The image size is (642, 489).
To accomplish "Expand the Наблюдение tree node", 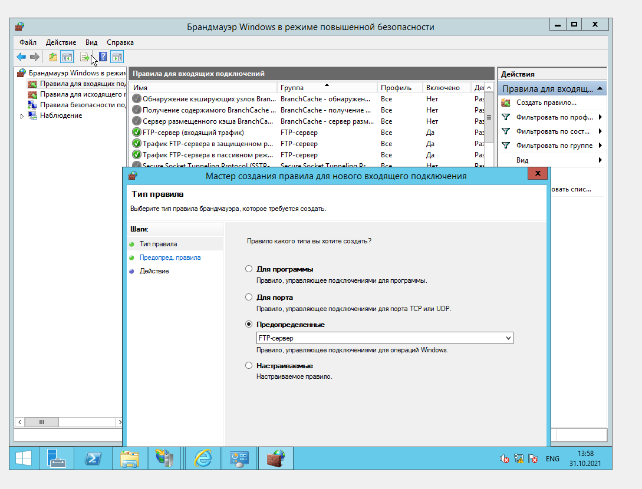I will point(22,116).
